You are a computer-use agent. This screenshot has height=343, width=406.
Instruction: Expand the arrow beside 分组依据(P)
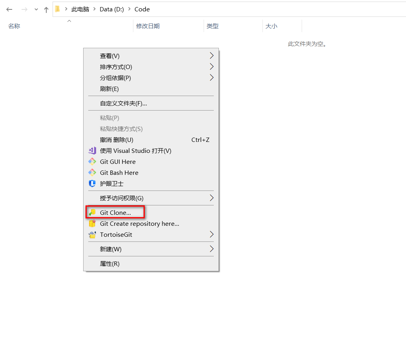point(211,78)
